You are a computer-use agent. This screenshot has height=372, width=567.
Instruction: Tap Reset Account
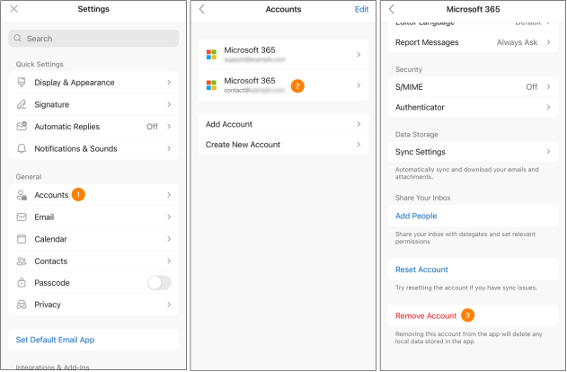(x=421, y=270)
